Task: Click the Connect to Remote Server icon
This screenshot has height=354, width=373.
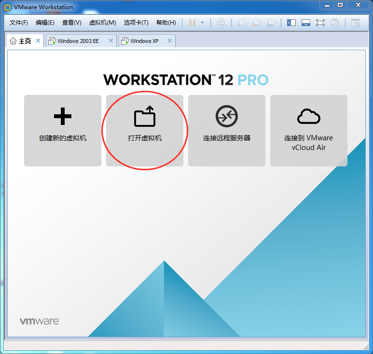Action: coord(227,117)
